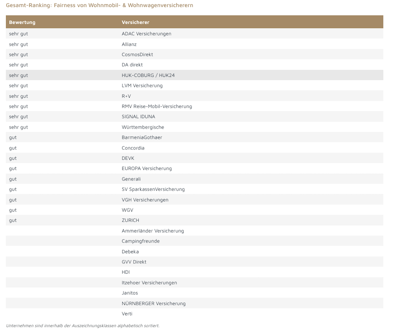The image size is (401, 335).
Task: Click the alphabetical sorting footnote text
Action: coord(83,325)
